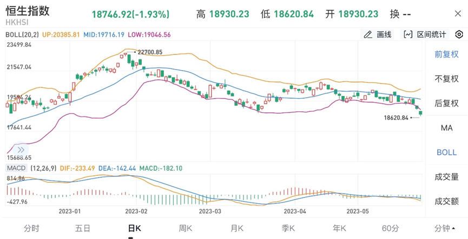
Task: Switch to the 60分 tab
Action: (x=390, y=228)
